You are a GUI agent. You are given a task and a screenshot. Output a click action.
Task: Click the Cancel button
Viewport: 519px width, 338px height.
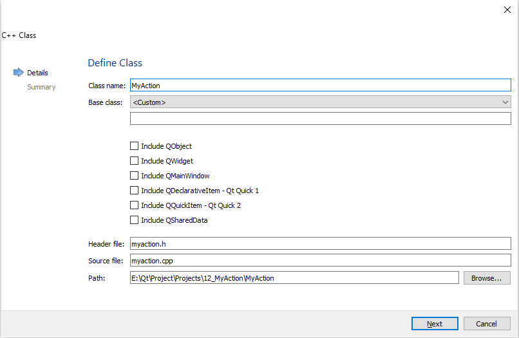pos(487,324)
